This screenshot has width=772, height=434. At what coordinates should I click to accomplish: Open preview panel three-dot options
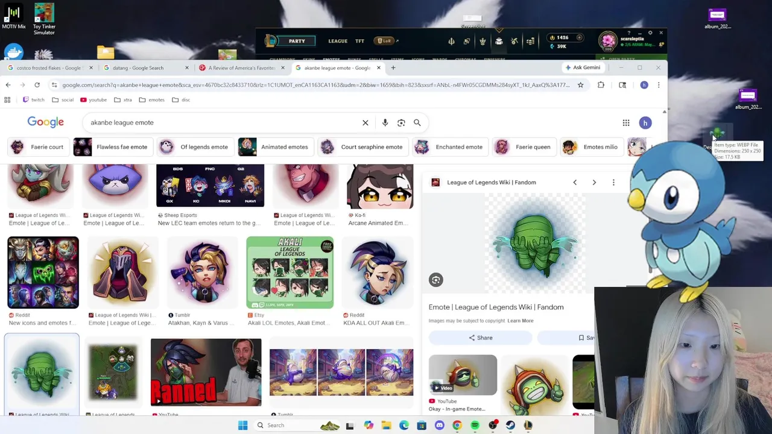613,182
